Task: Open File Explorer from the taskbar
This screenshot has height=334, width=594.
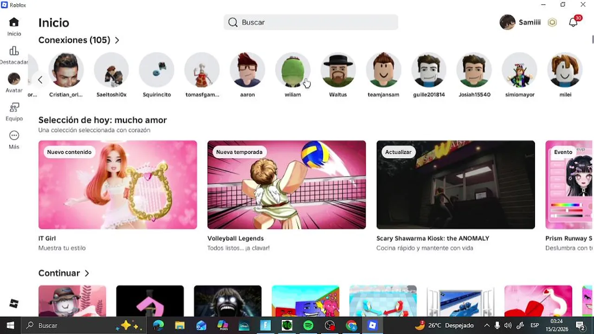Action: point(180,326)
